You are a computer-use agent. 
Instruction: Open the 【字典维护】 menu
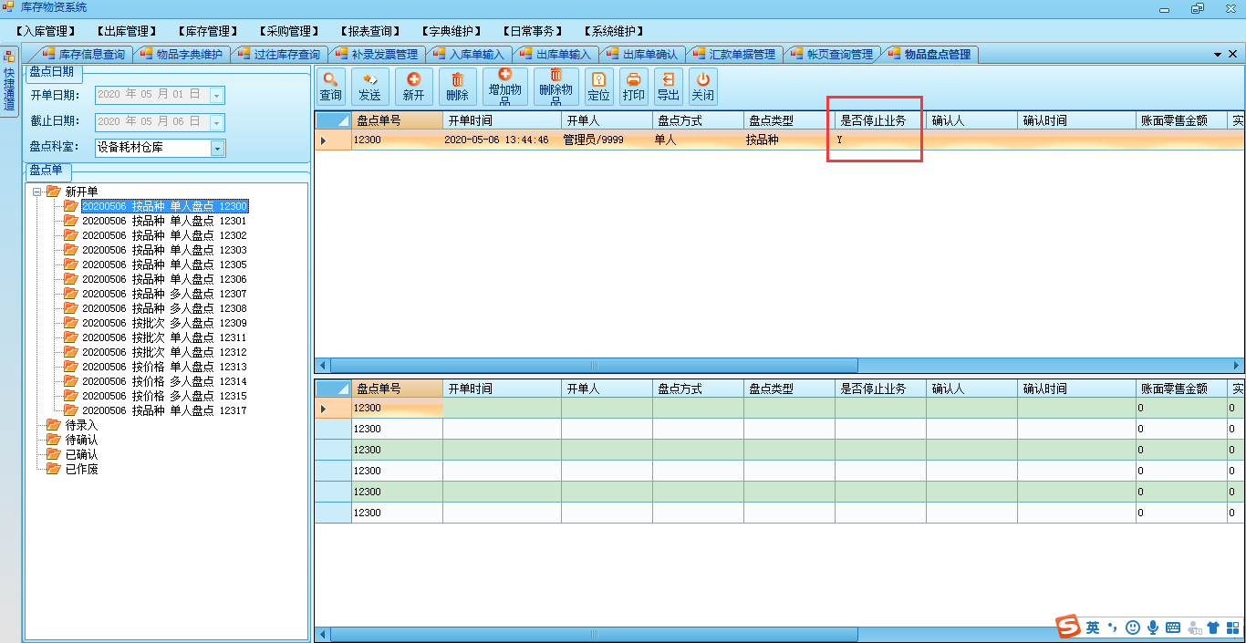pyautogui.click(x=452, y=31)
